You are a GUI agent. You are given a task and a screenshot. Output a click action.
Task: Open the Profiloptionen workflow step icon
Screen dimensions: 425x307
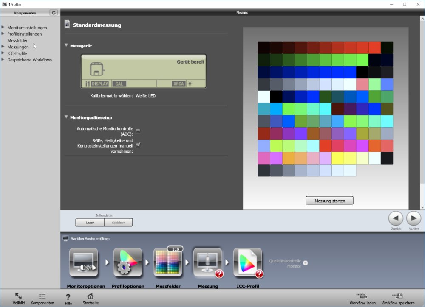click(x=127, y=263)
